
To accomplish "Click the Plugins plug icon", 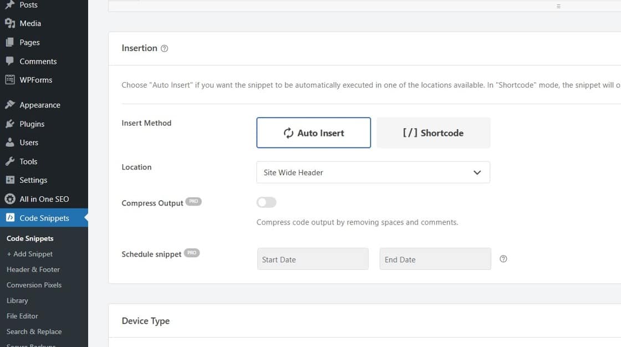I will pos(10,124).
